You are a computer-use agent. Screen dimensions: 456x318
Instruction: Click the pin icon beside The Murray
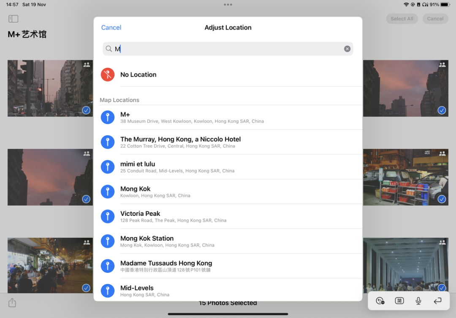point(108,142)
